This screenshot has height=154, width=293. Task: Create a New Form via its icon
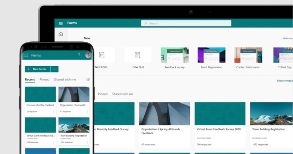point(102,55)
